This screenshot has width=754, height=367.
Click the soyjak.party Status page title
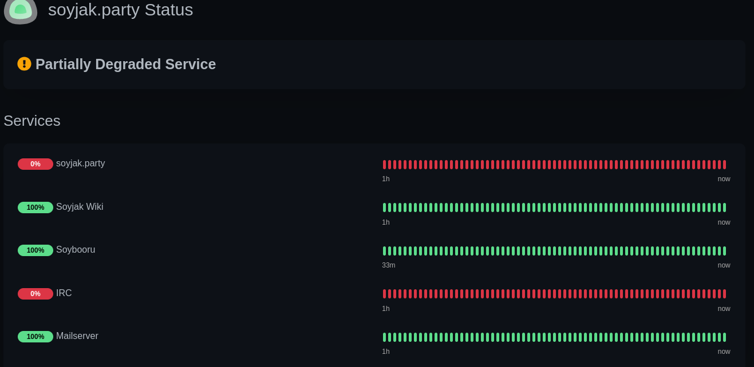(120, 10)
